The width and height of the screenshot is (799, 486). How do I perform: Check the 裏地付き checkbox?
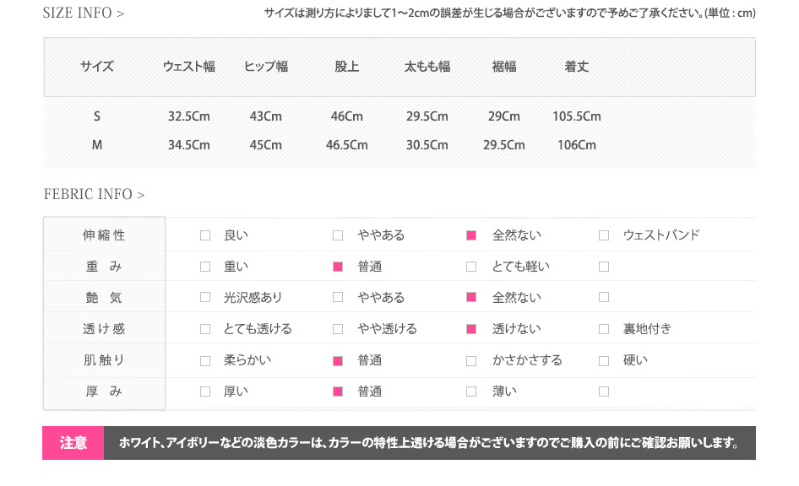pyautogui.click(x=604, y=329)
